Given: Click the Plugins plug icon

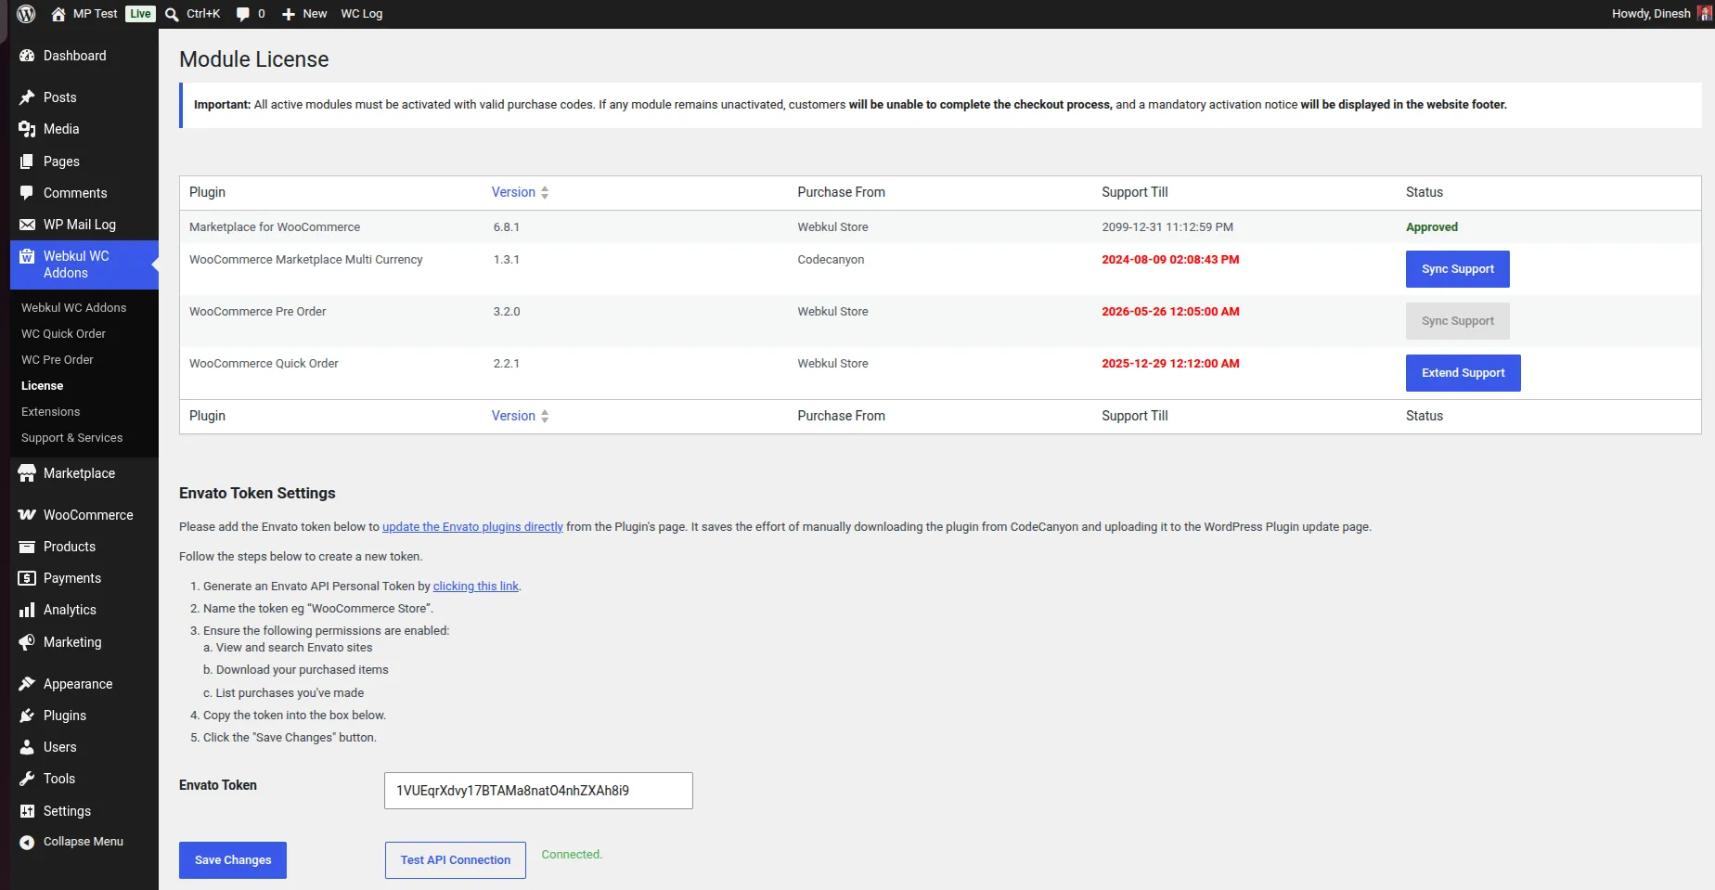Looking at the screenshot, I should click(x=27, y=716).
